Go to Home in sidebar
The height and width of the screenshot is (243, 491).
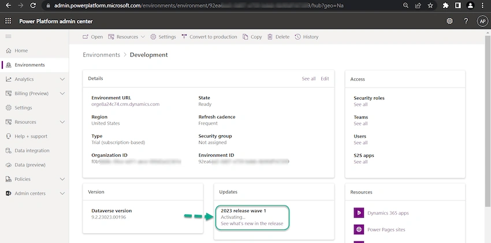coord(21,51)
